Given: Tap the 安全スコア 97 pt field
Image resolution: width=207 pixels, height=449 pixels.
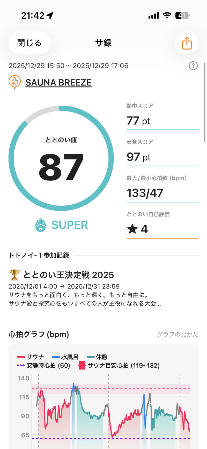Looking at the screenshot, I should [x=162, y=157].
